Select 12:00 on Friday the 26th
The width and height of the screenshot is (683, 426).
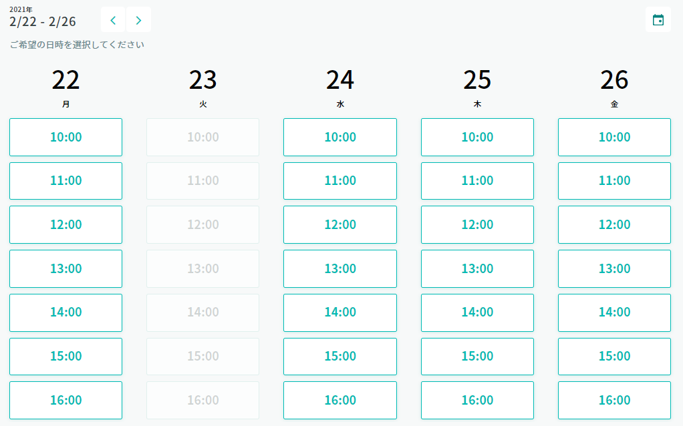614,224
